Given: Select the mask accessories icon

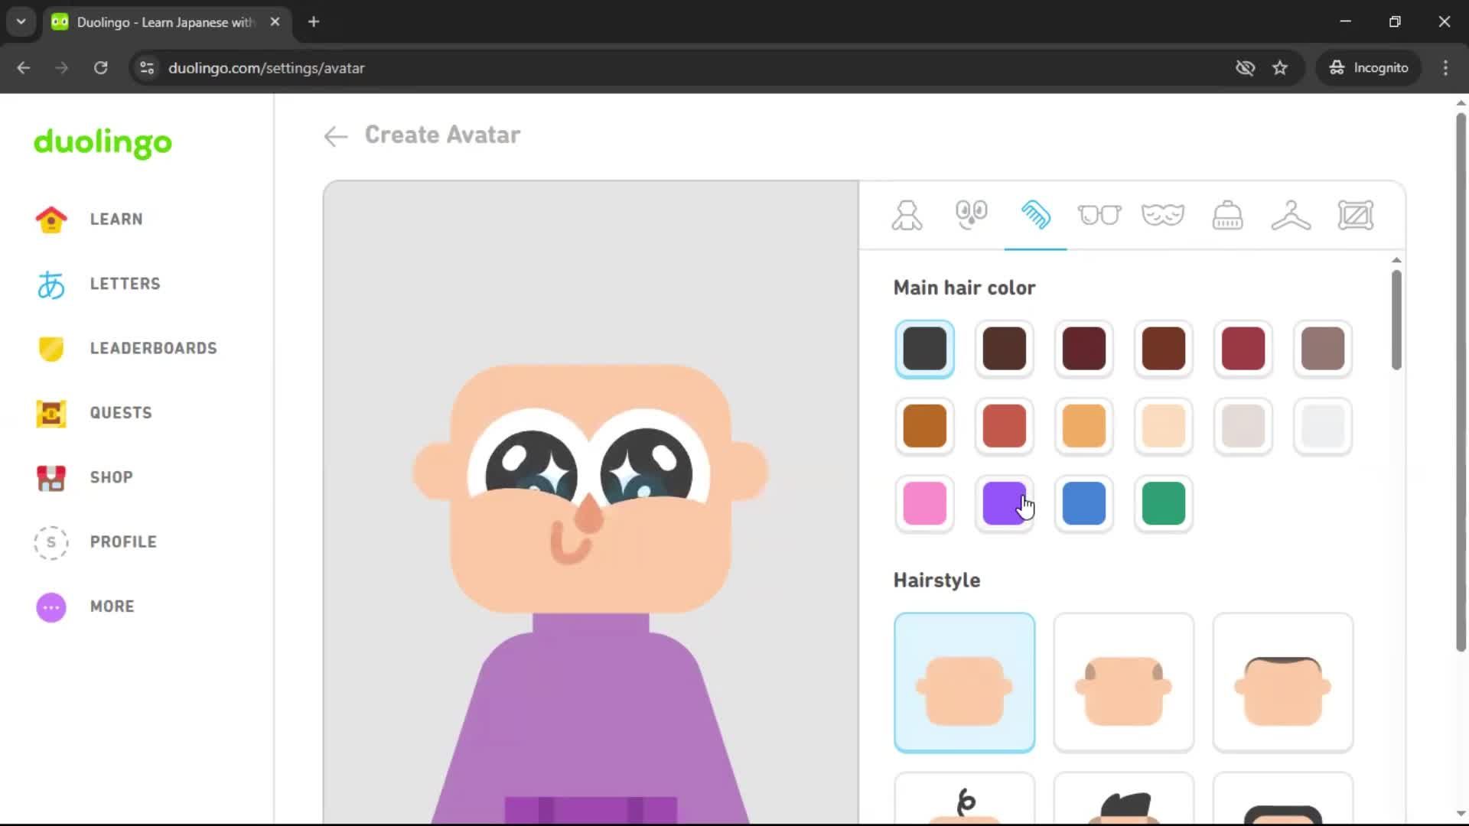Looking at the screenshot, I should click(1164, 215).
